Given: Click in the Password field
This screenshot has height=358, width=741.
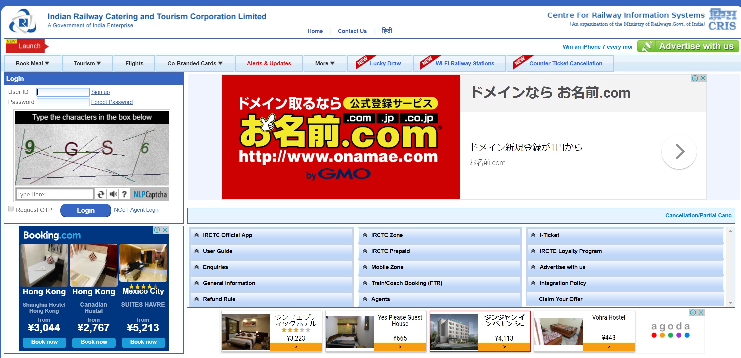Looking at the screenshot, I should pyautogui.click(x=63, y=102).
